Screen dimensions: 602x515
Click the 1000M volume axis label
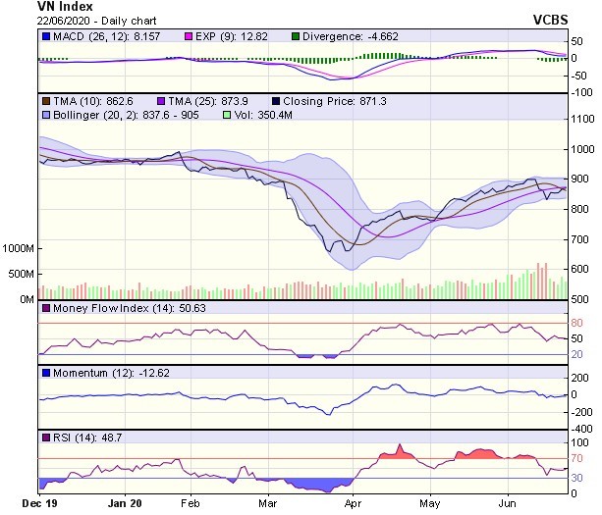[x=17, y=249]
